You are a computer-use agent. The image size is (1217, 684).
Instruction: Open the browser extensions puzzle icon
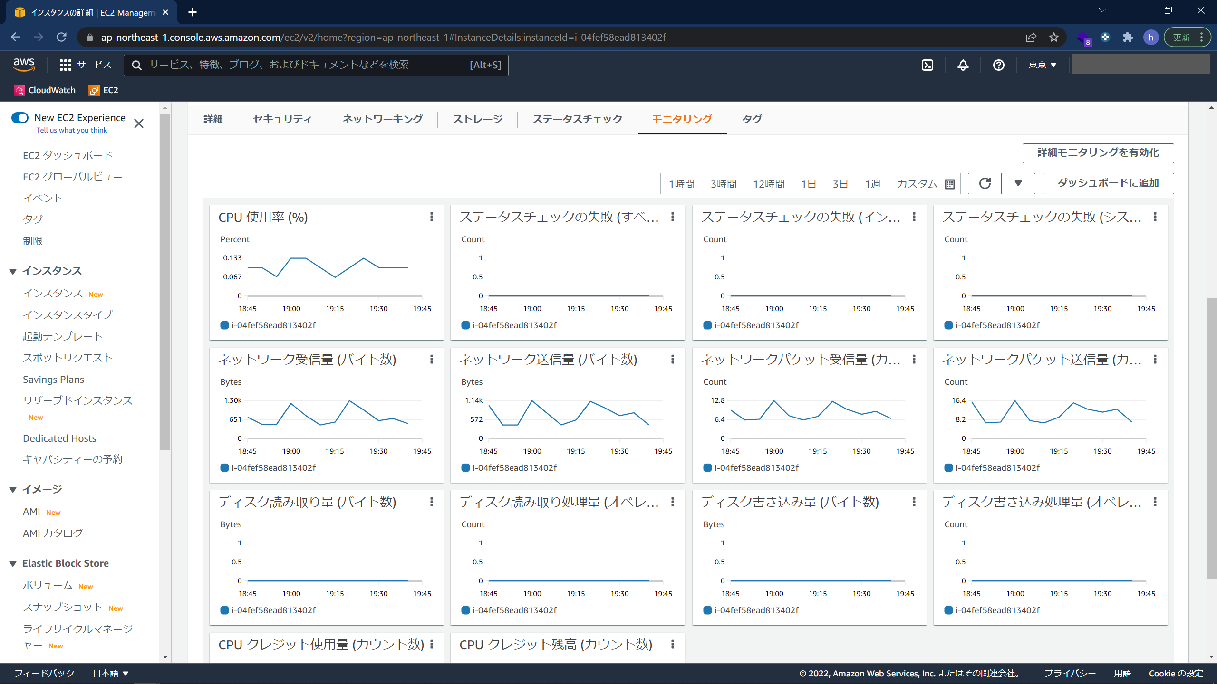tap(1128, 37)
